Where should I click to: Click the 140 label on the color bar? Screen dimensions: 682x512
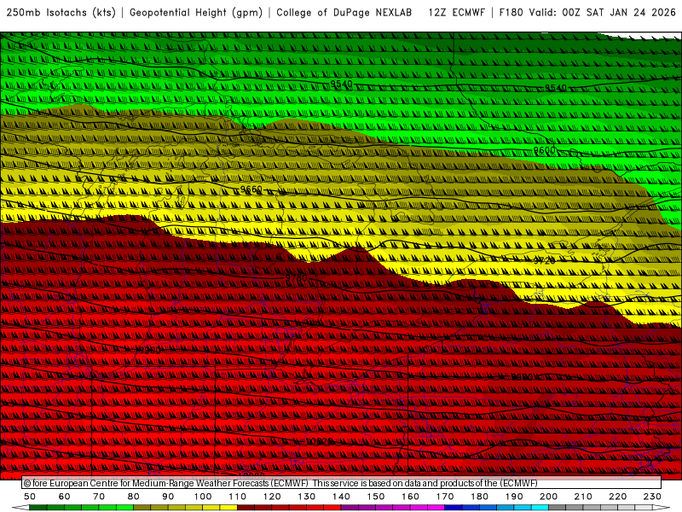point(341,497)
